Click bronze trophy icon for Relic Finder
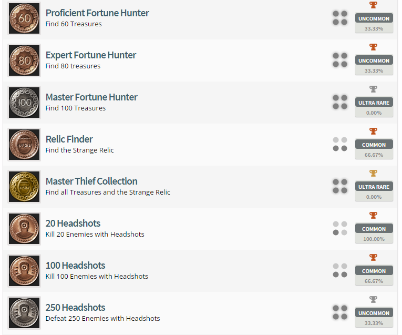This screenshot has height=335, width=402. (x=373, y=131)
